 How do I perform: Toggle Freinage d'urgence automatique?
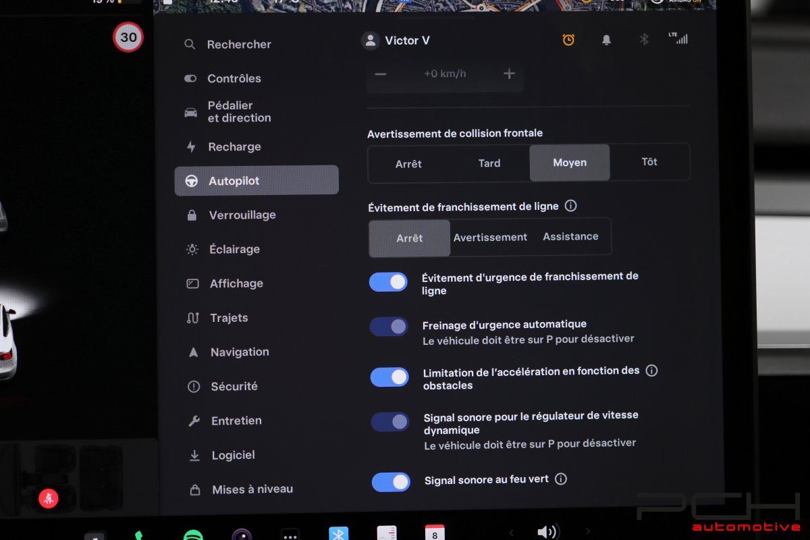click(x=389, y=327)
